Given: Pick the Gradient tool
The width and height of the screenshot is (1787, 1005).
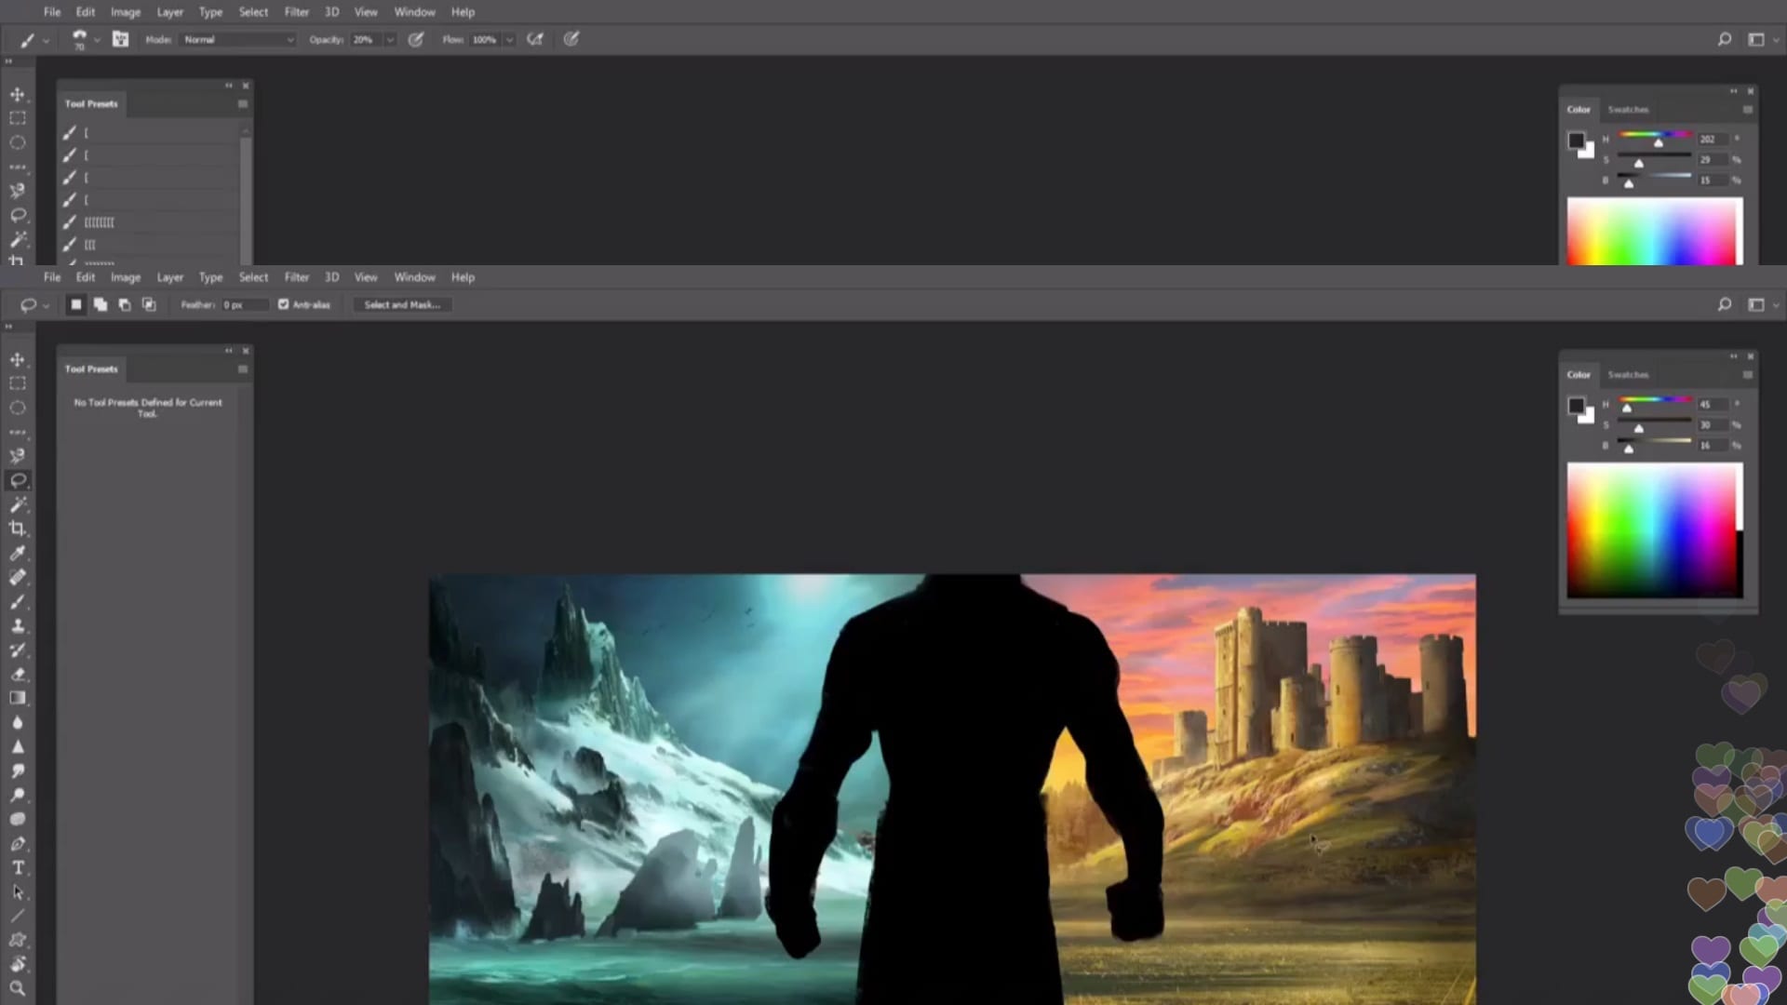Looking at the screenshot, I should (x=18, y=698).
